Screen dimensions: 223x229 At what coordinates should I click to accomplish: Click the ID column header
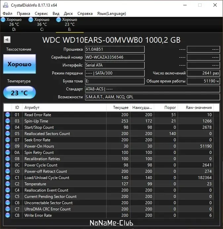(17, 108)
